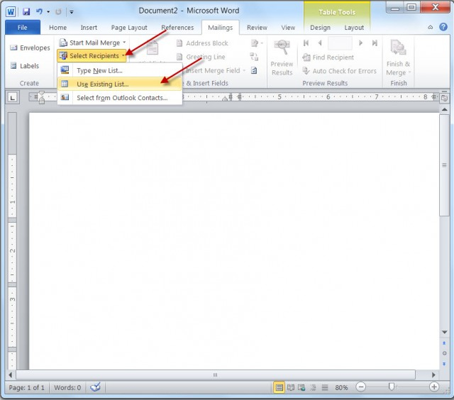The height and width of the screenshot is (400, 454).
Task: Switch to Outline view
Action: tap(313, 387)
